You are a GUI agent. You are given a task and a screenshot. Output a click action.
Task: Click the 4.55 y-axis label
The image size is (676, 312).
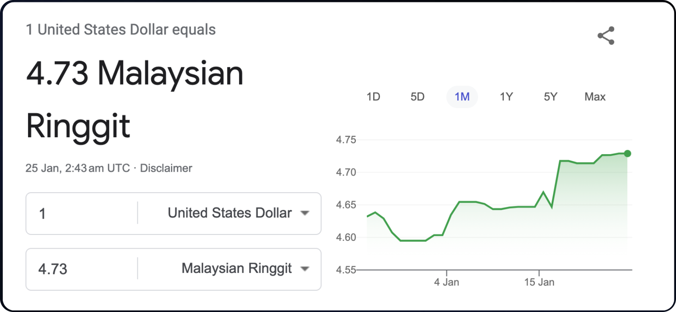[346, 270]
